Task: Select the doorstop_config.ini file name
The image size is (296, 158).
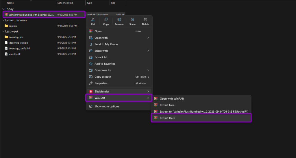Action: [x=19, y=49]
